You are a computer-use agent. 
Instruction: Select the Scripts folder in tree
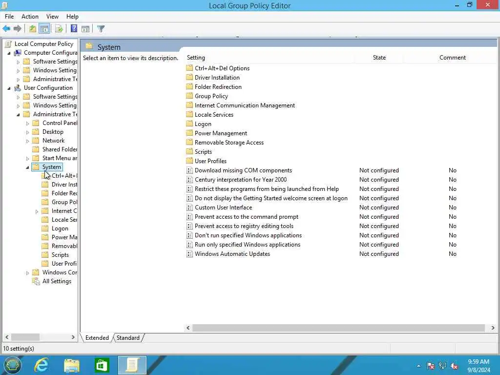[60, 255]
